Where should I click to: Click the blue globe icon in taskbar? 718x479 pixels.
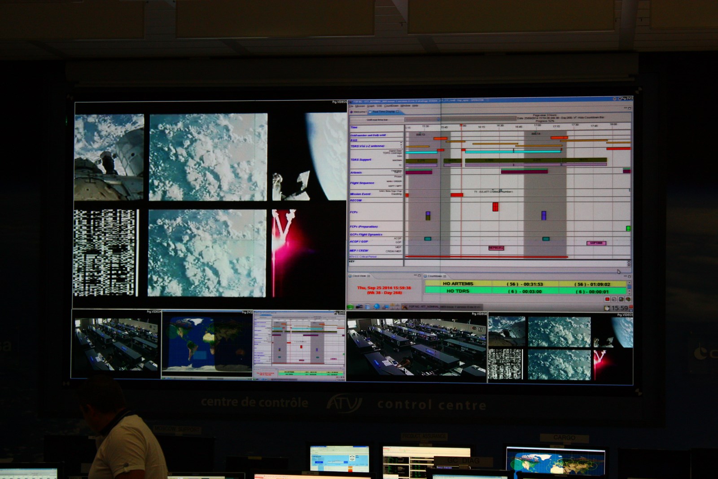click(377, 307)
